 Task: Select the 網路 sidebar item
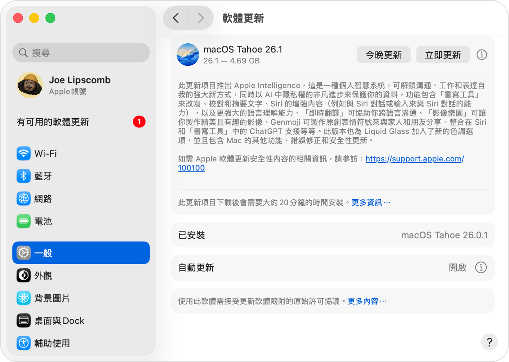click(81, 199)
